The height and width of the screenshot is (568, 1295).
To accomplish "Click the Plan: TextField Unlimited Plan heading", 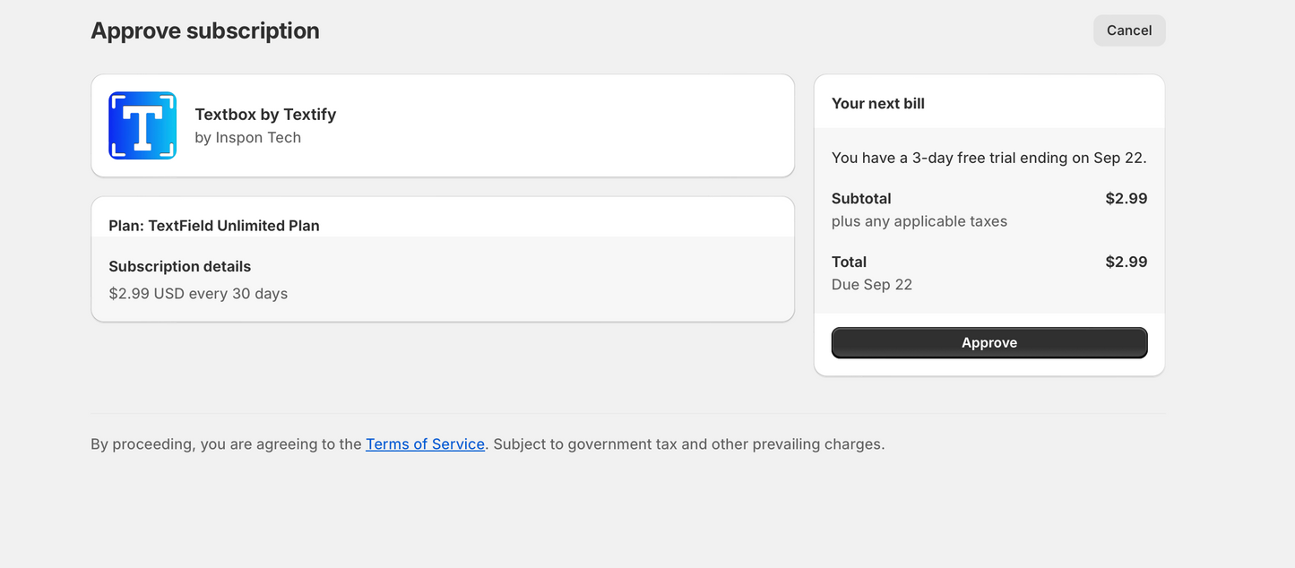I will [214, 226].
